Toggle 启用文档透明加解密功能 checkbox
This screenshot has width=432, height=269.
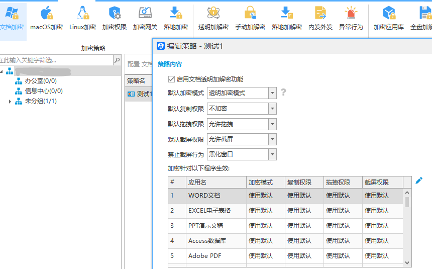coord(171,79)
